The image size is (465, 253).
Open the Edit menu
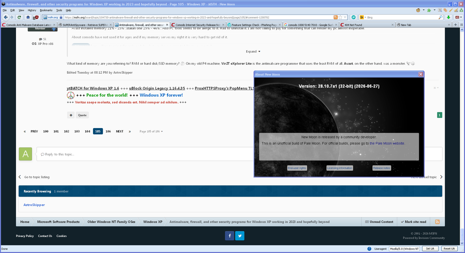(x=13, y=10)
